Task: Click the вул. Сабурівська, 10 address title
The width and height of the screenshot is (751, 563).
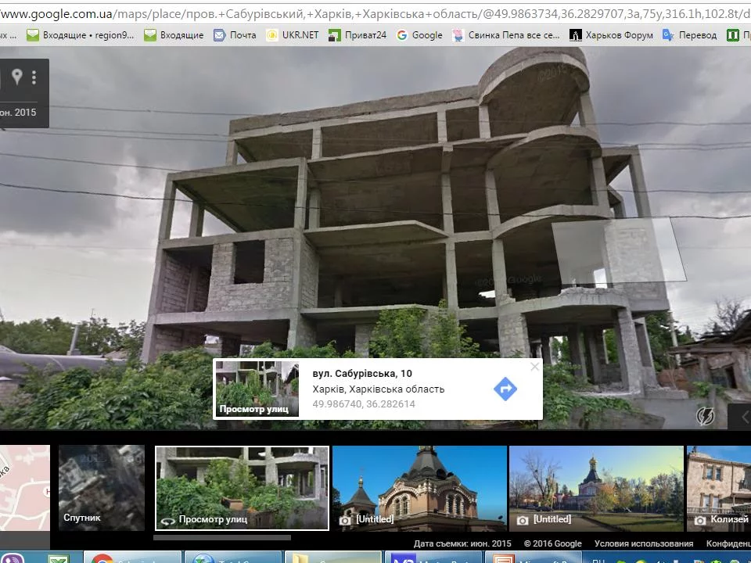Action: pos(362,374)
